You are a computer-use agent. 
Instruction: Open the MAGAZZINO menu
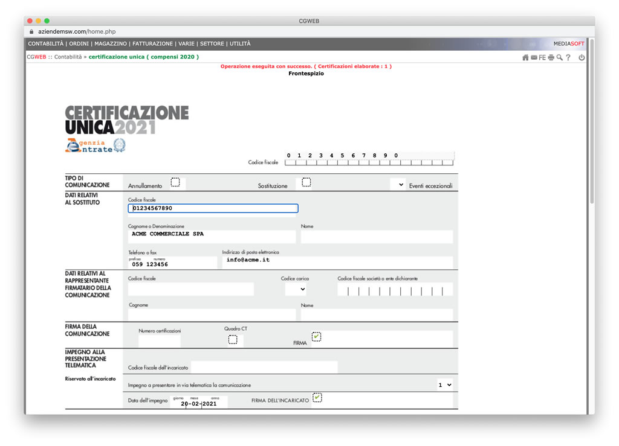(111, 43)
